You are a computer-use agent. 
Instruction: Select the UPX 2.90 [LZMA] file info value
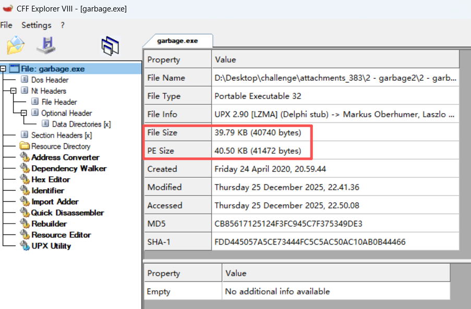click(x=335, y=114)
